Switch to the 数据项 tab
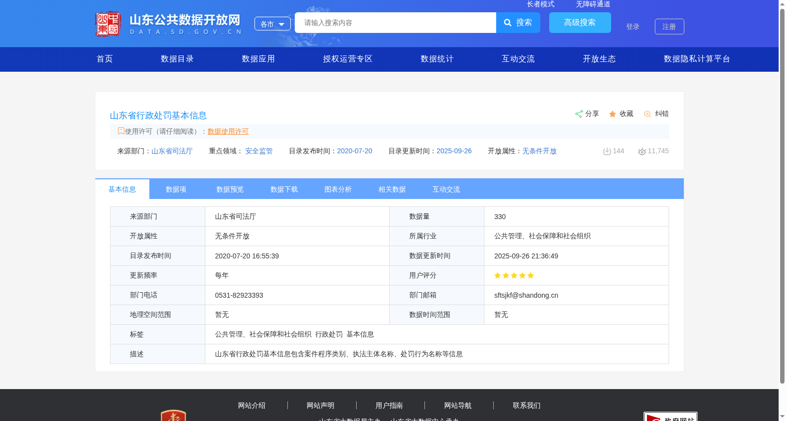This screenshot has width=786, height=421. (176, 189)
